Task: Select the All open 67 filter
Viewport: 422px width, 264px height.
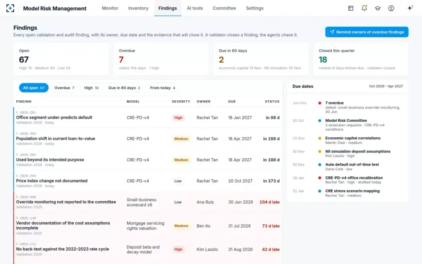Action: 34,88
